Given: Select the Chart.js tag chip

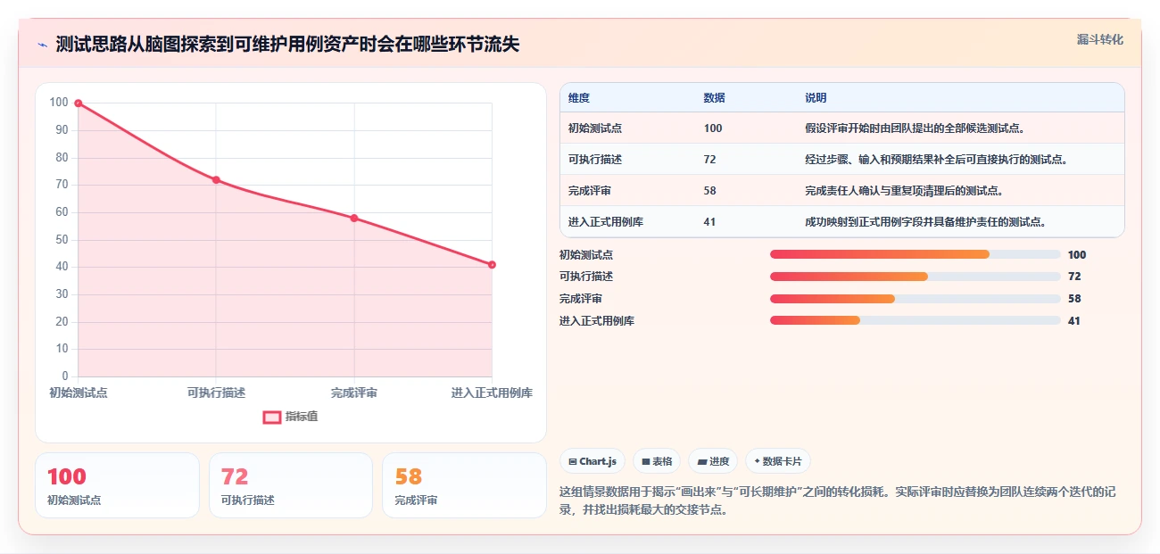Looking at the screenshot, I should coord(593,461).
